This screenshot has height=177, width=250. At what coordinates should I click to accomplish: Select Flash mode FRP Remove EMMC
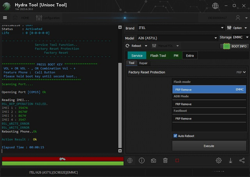click(x=209, y=89)
